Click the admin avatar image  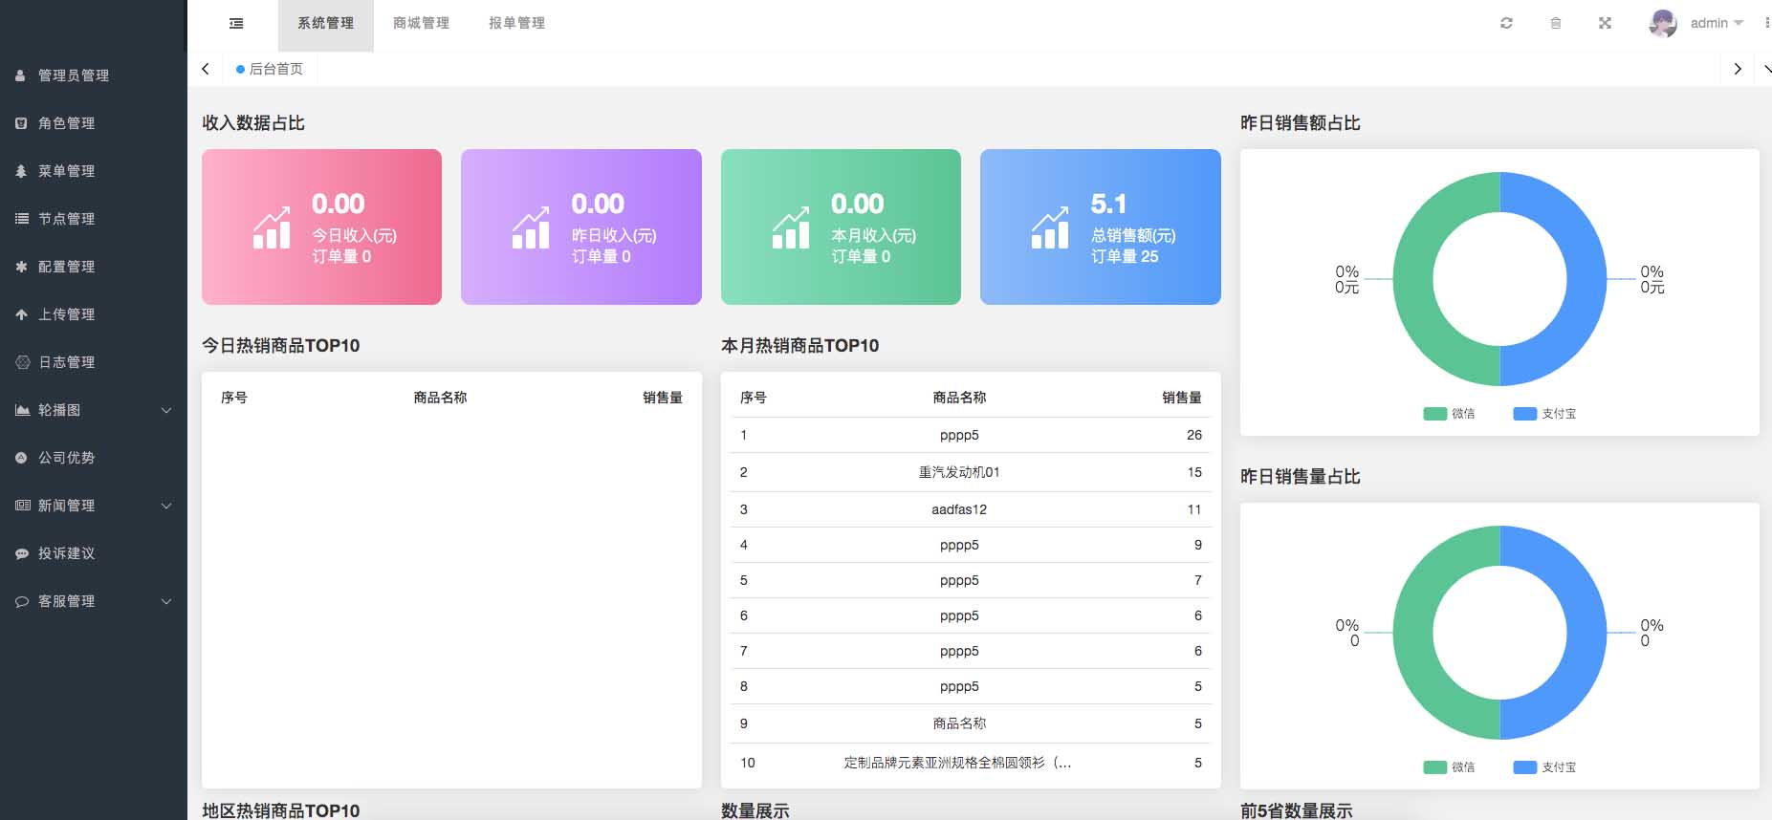click(1663, 24)
